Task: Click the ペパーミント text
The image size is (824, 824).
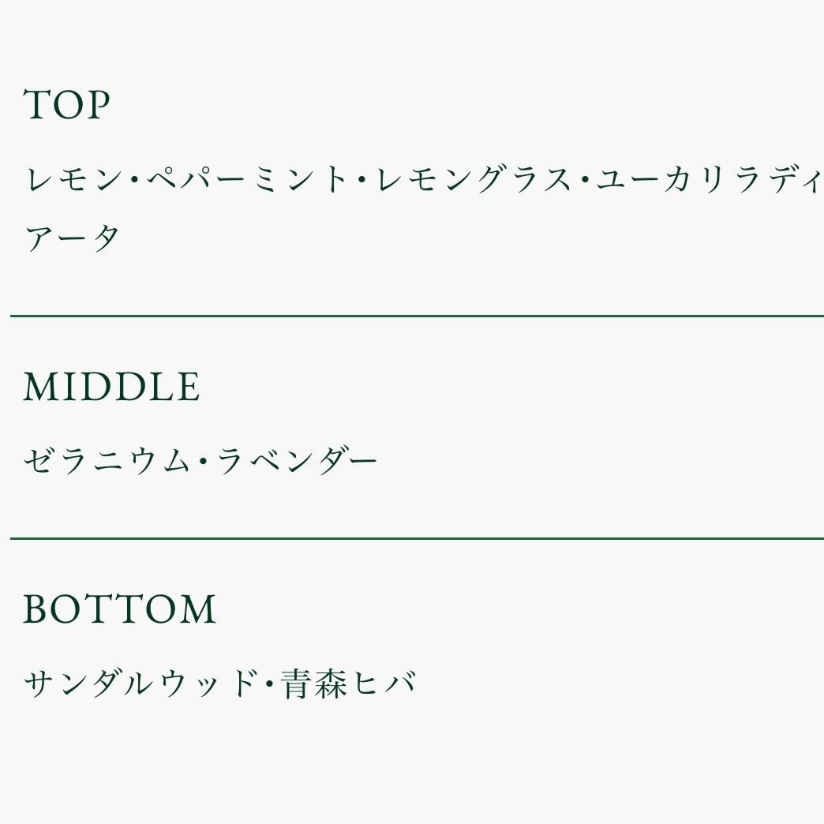Action: pyautogui.click(x=248, y=181)
